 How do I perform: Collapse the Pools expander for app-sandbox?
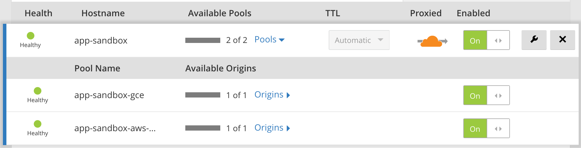click(x=269, y=39)
